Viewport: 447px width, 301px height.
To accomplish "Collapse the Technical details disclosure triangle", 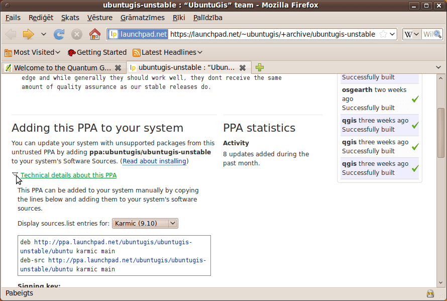I will point(15,175).
